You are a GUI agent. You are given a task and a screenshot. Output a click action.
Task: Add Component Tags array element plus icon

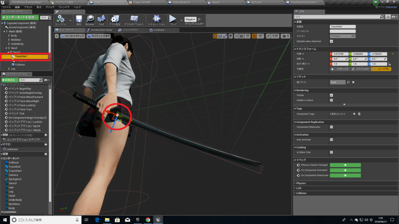[354, 114]
